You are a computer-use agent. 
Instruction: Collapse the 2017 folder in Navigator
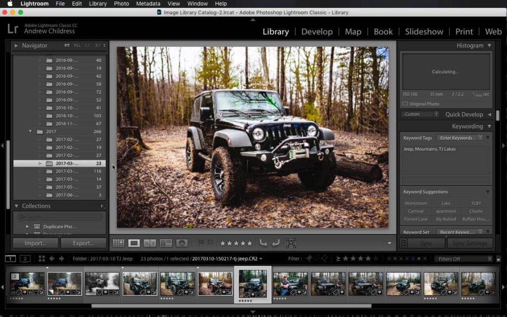[31, 131]
